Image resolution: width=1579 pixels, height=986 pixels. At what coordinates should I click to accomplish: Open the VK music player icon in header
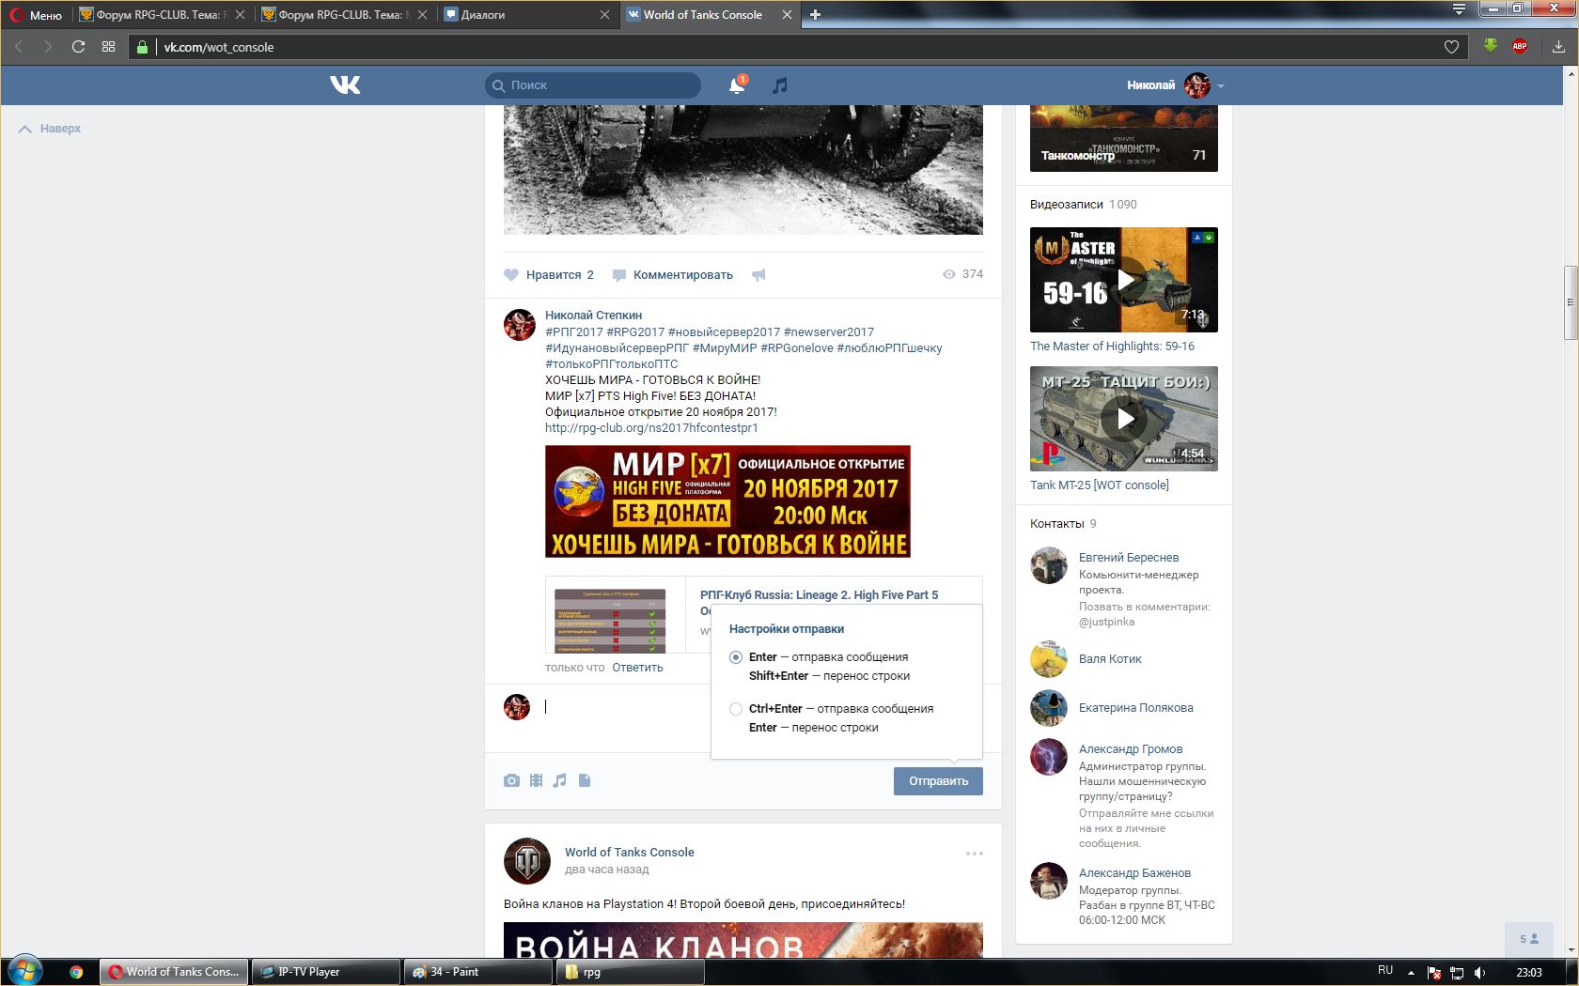(779, 85)
